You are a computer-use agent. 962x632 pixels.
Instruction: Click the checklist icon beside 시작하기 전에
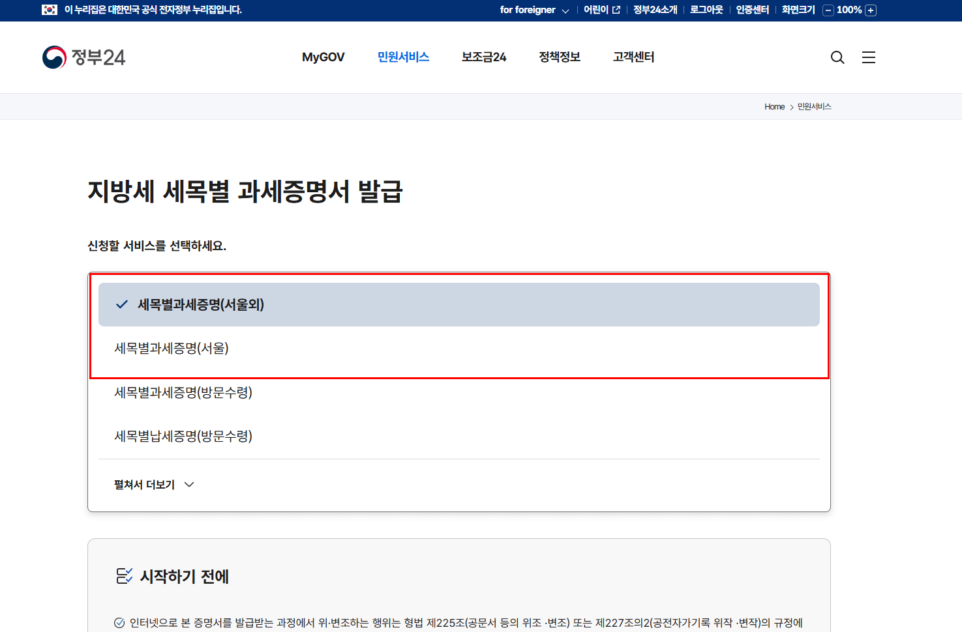tap(124, 576)
